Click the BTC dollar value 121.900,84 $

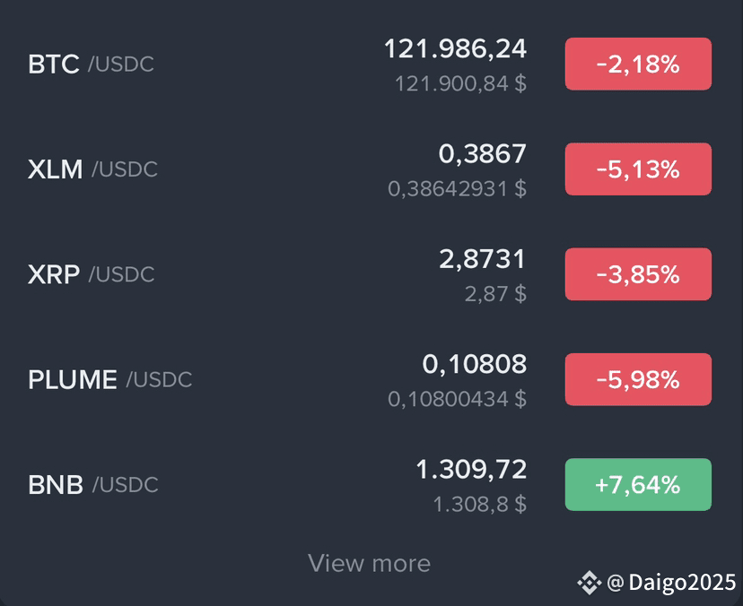(460, 83)
